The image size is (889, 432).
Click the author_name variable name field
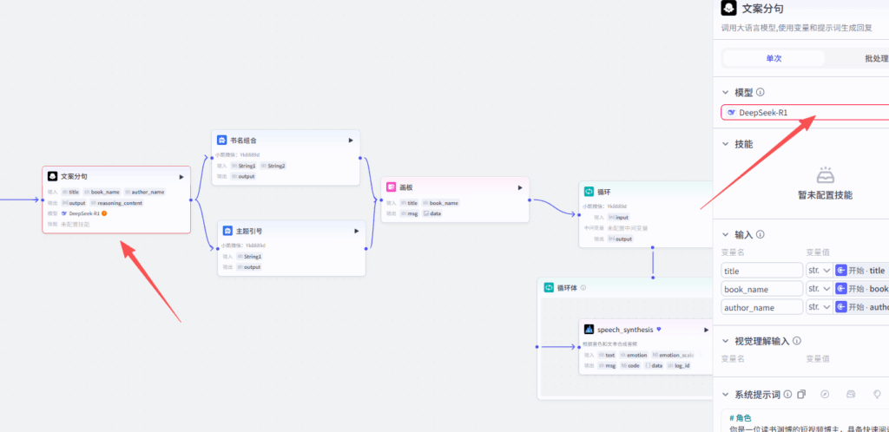[761, 307]
